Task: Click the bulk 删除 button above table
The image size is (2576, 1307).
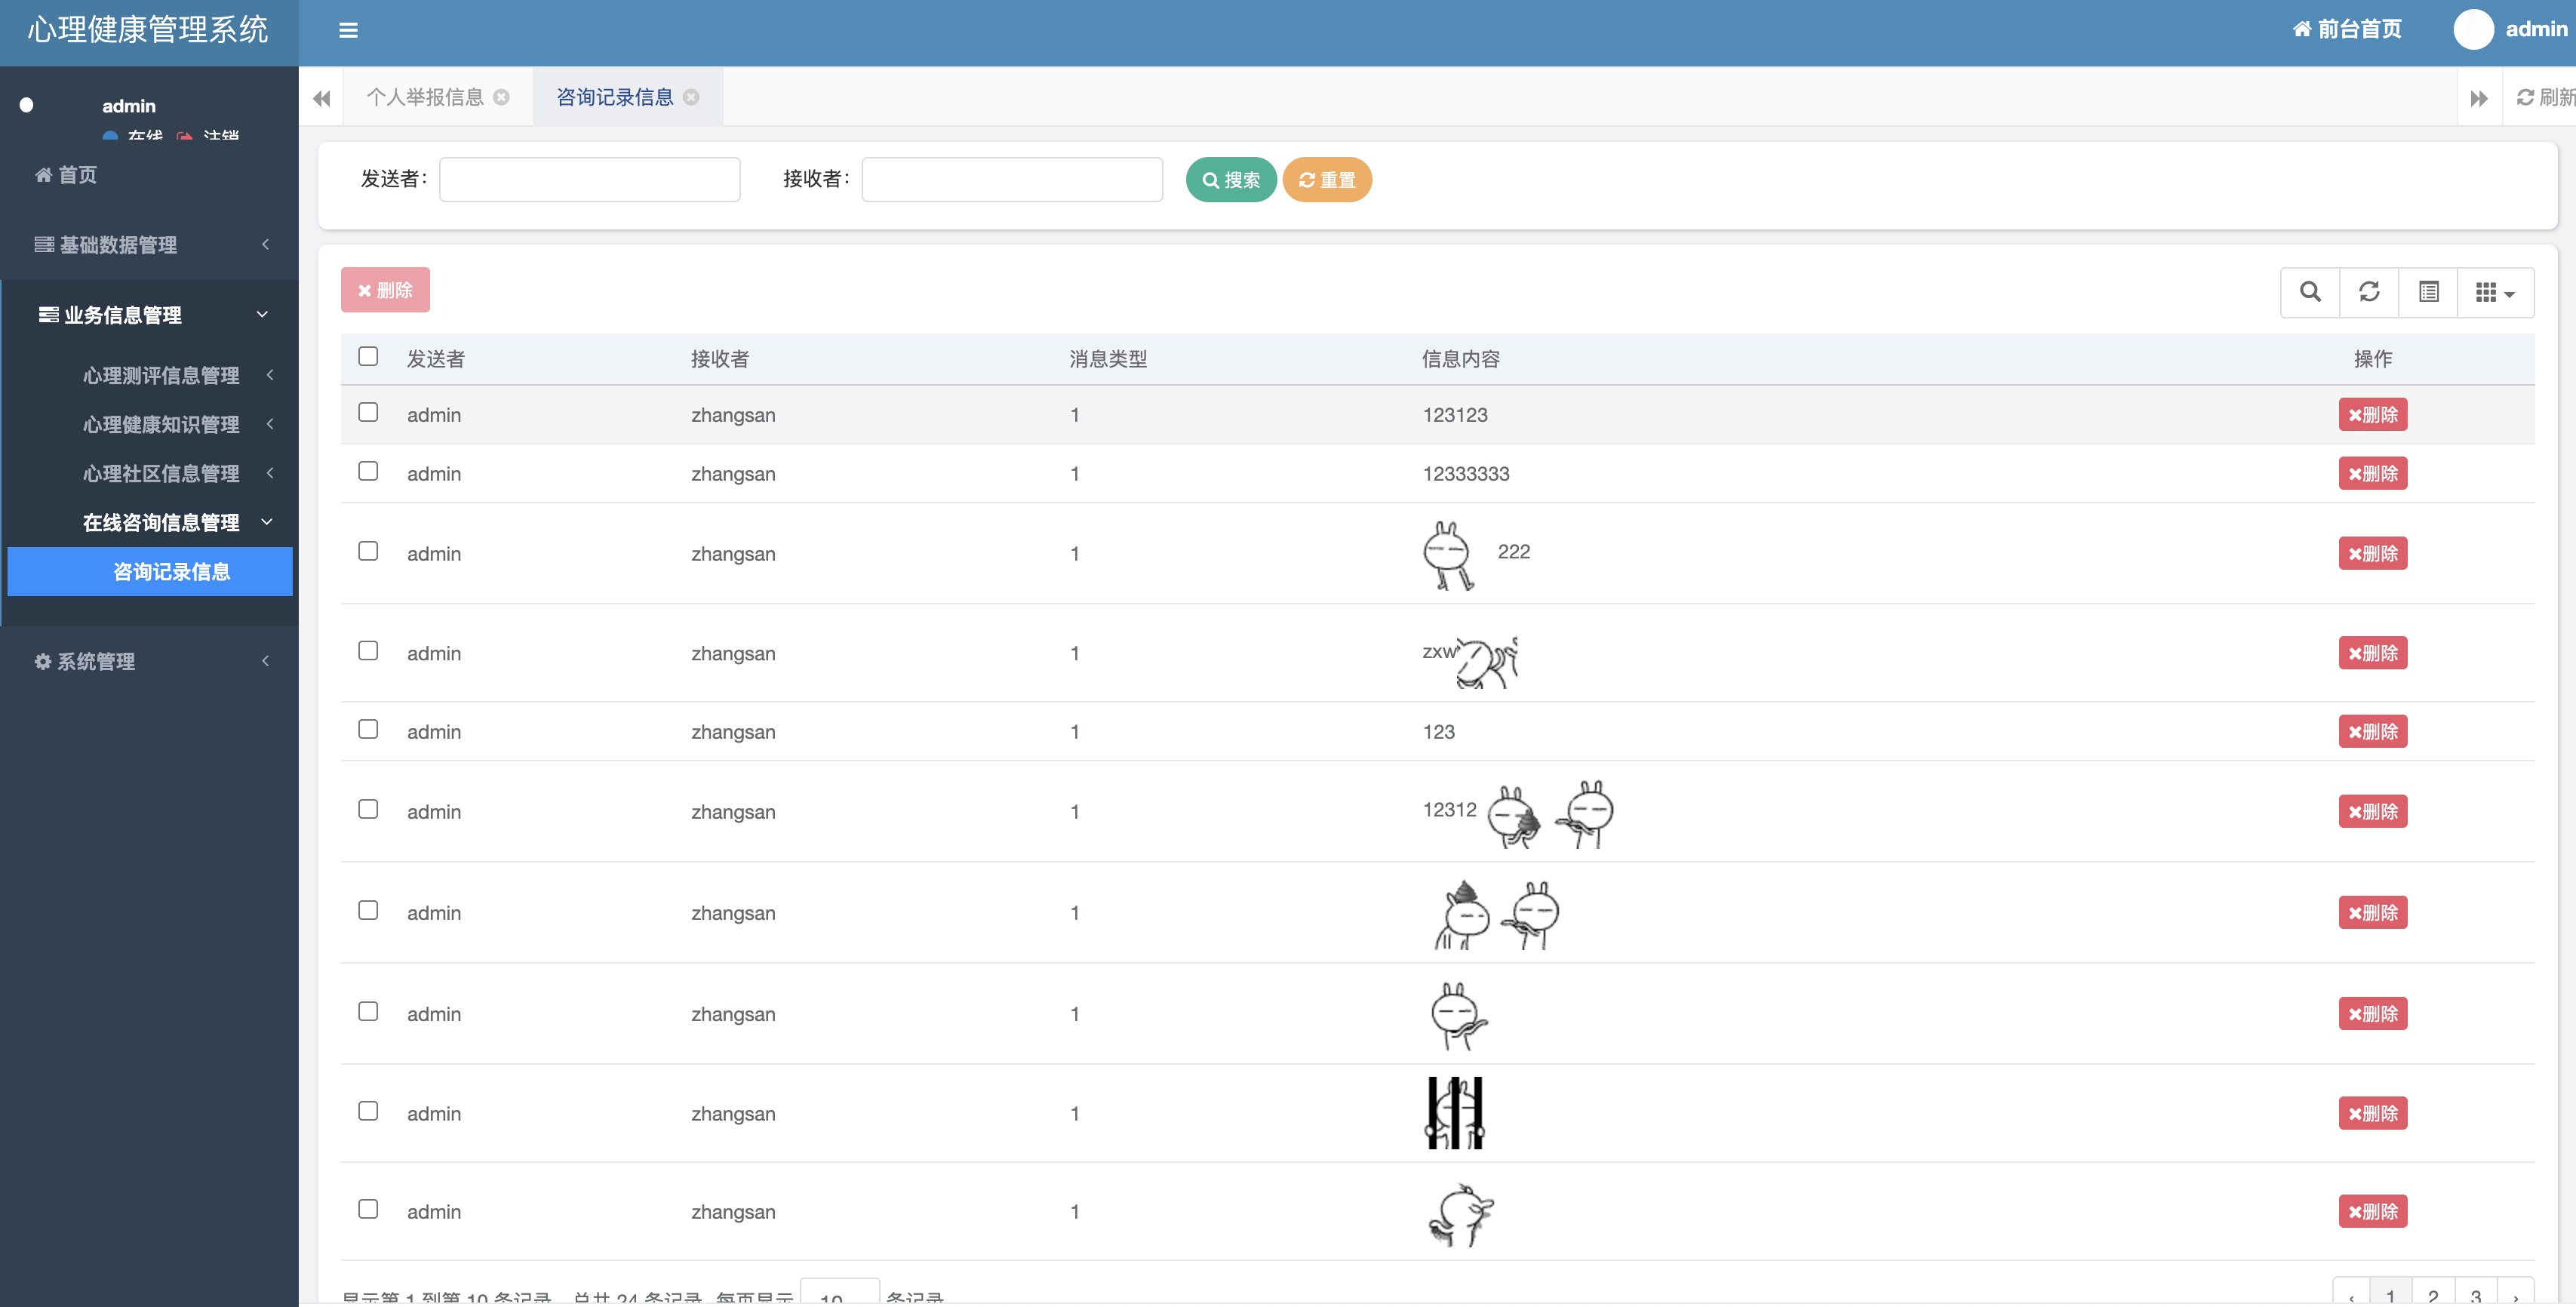Action: (385, 290)
